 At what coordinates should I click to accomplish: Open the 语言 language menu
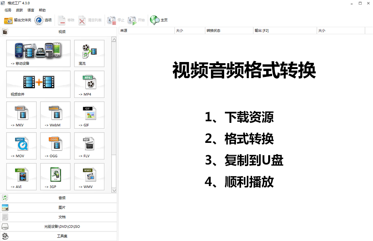[31, 10]
